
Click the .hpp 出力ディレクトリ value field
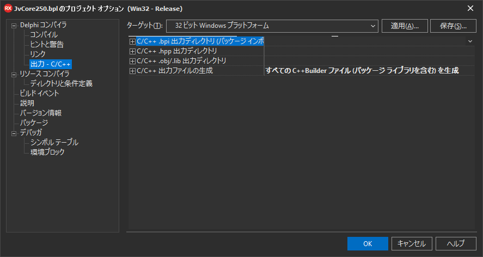point(369,51)
